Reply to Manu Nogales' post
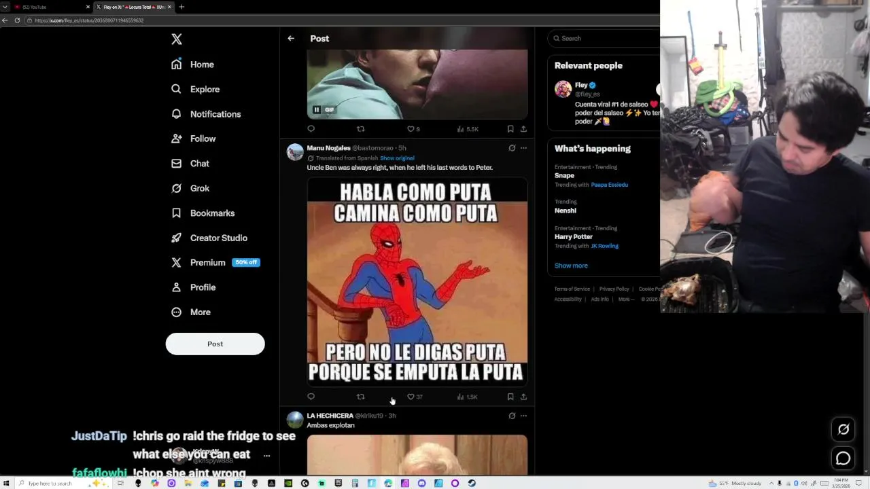This screenshot has height=489, width=870. (x=311, y=397)
